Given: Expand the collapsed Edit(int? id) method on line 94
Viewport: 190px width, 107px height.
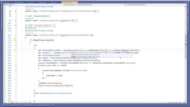Looking at the screenshot, I should [x=16, y=21].
